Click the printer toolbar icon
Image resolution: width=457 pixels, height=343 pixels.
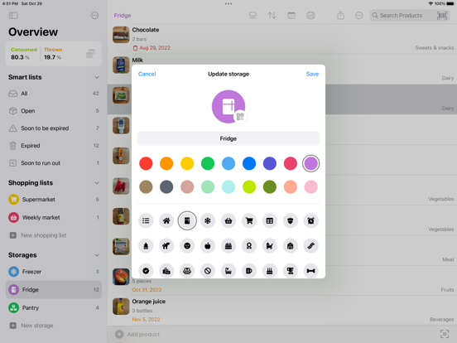(310, 16)
